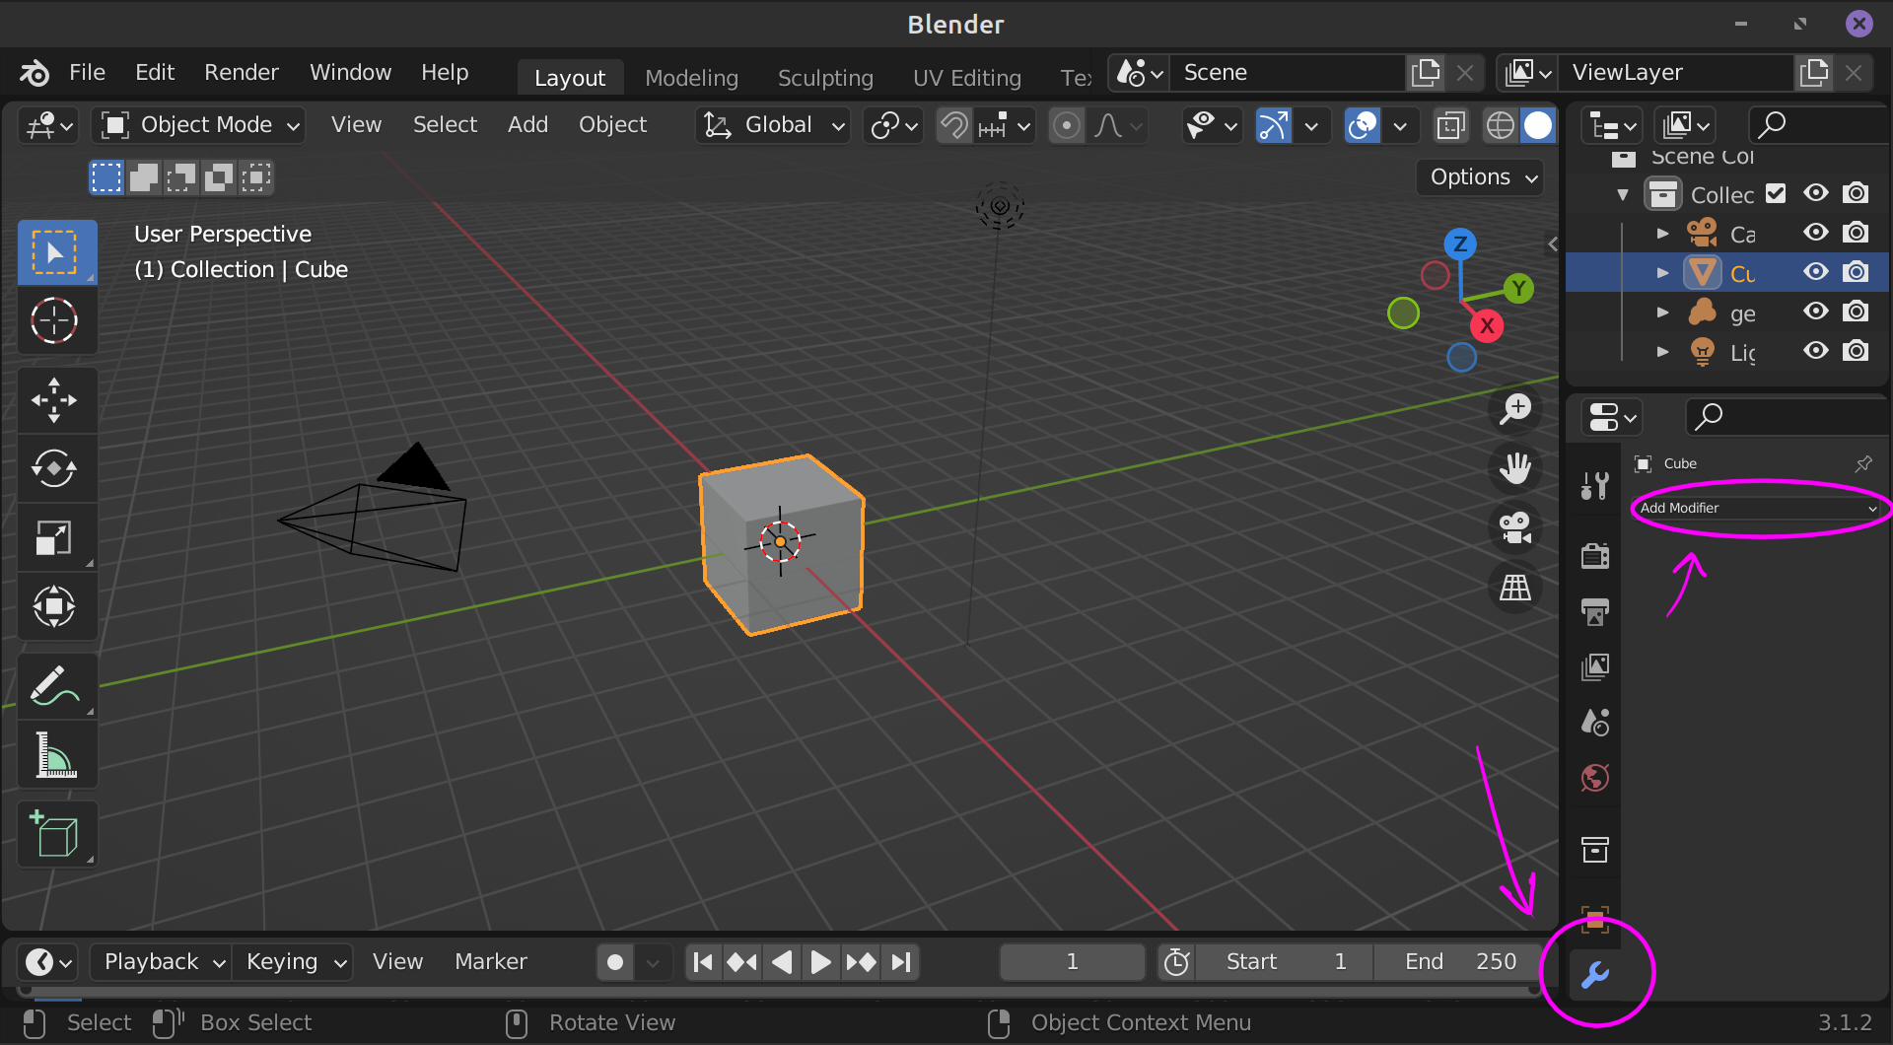Click the End frame 250 field
Viewport: 1893px width, 1045px height.
coord(1460,962)
